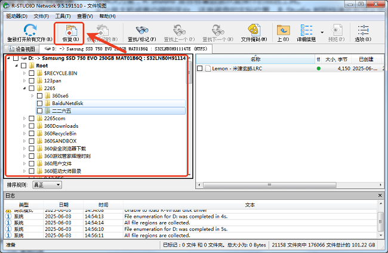Click the File Mask (文件掩码) icon
Screen dimensions: 388x253
(x=253, y=30)
